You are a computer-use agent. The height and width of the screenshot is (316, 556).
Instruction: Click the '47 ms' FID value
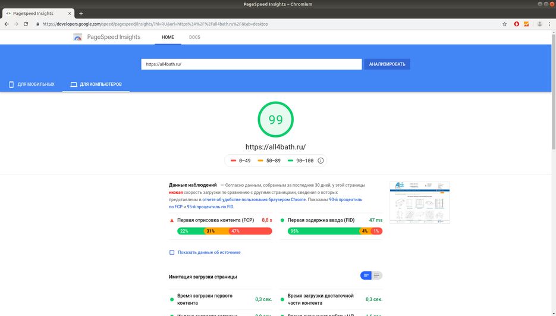pyautogui.click(x=376, y=220)
